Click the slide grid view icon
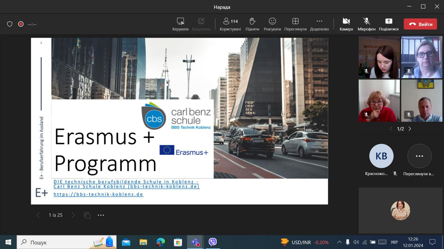 pyautogui.click(x=87, y=215)
